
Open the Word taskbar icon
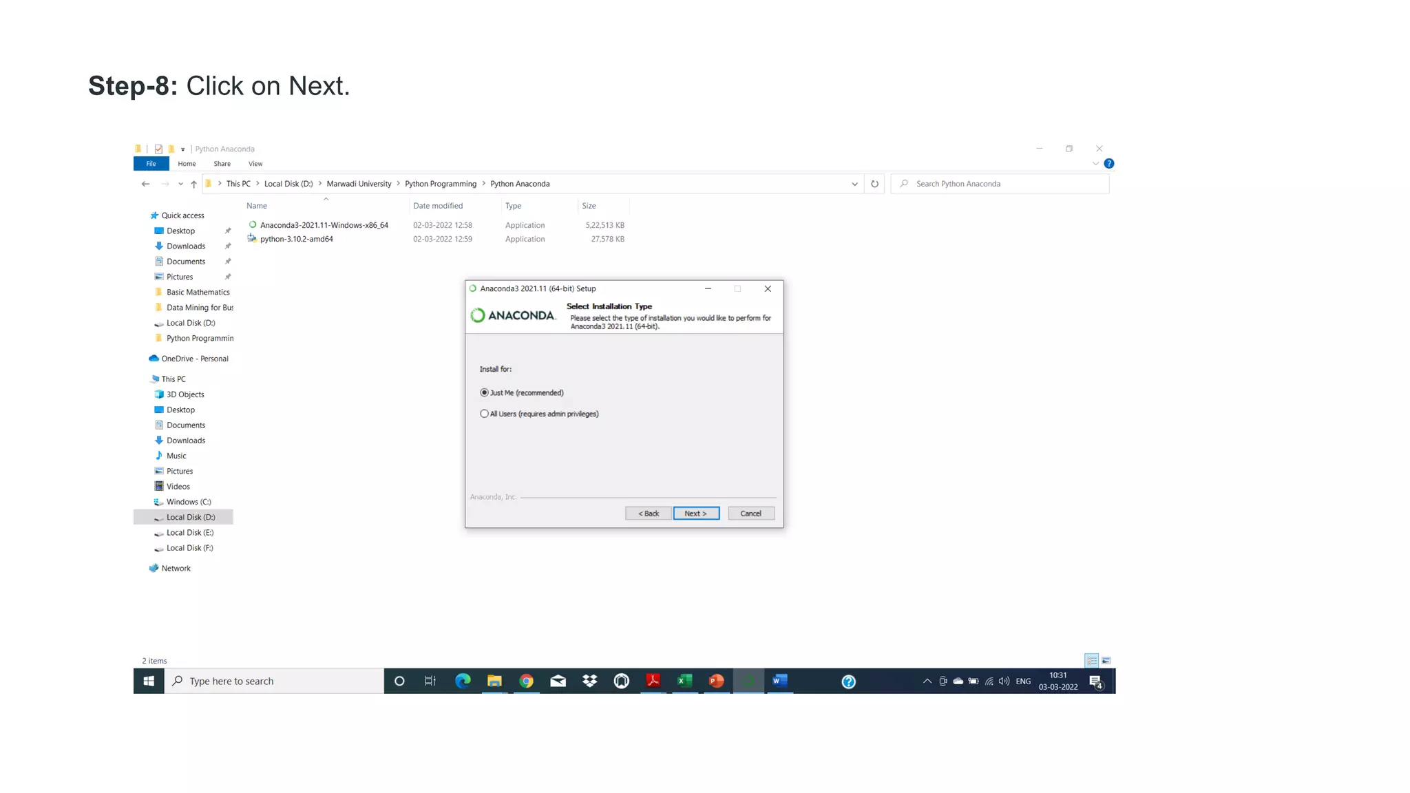[779, 681]
